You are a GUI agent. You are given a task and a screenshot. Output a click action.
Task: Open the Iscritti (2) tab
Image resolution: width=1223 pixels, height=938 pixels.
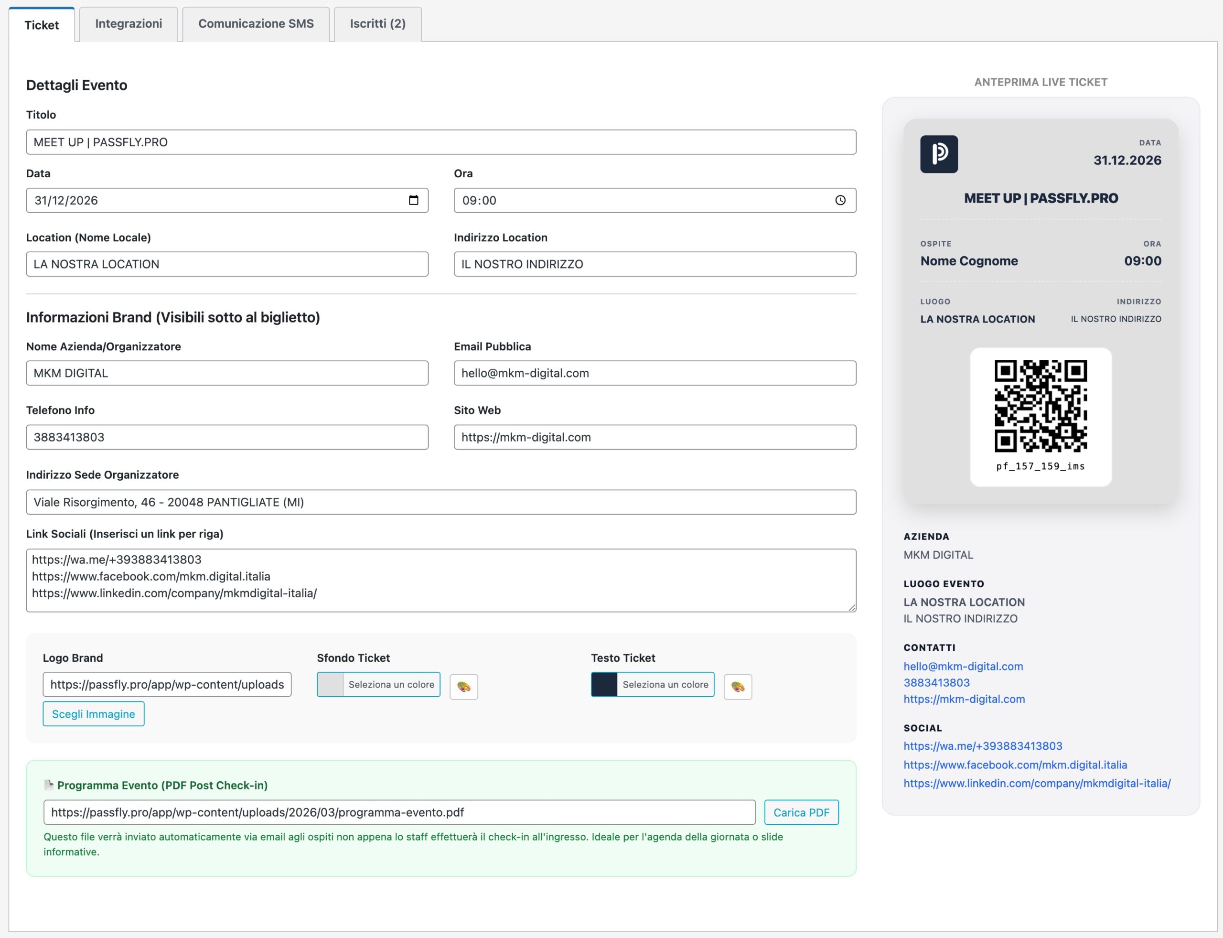point(377,24)
